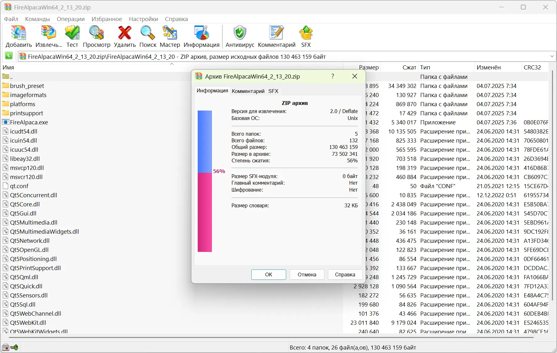
Task: Launch the Мастер (Wizard) tool
Action: (x=170, y=33)
